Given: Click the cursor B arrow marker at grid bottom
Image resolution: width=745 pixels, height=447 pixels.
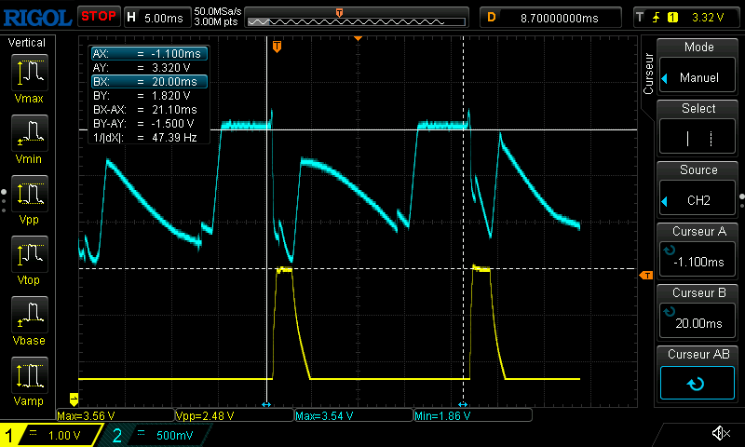Looking at the screenshot, I should pyautogui.click(x=463, y=404).
